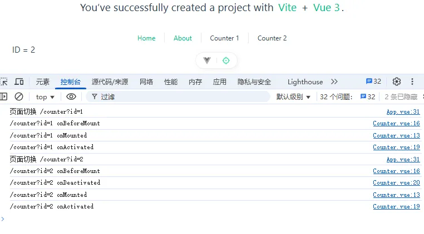The height and width of the screenshot is (234, 424).
Task: Click the 32 messages icon in tab bar
Action: (x=373, y=82)
